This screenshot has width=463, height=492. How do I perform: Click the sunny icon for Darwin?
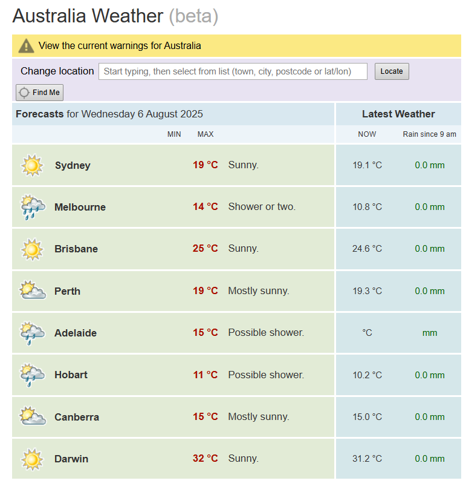[x=32, y=459]
